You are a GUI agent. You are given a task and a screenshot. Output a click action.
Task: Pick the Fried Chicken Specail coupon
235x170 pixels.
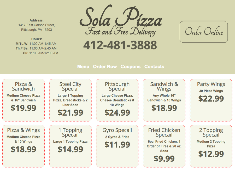pyautogui.click(x=164, y=146)
